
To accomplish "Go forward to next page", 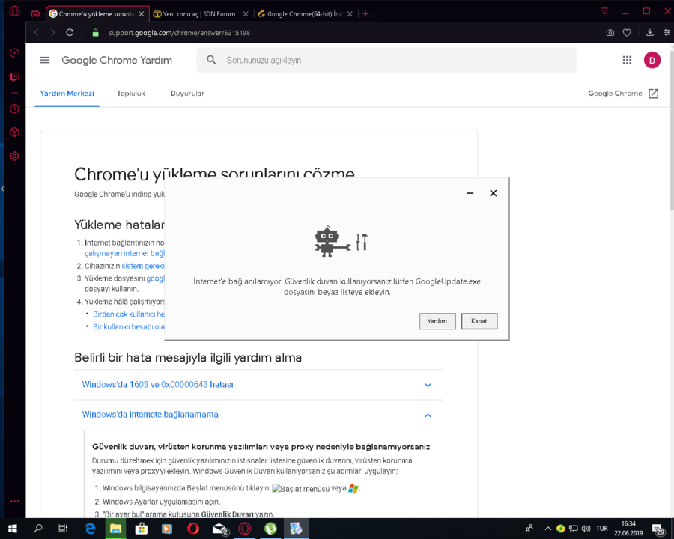I will coord(52,33).
